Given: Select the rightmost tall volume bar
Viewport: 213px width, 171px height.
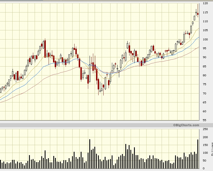Looking at the screenshot, I should point(198,154).
